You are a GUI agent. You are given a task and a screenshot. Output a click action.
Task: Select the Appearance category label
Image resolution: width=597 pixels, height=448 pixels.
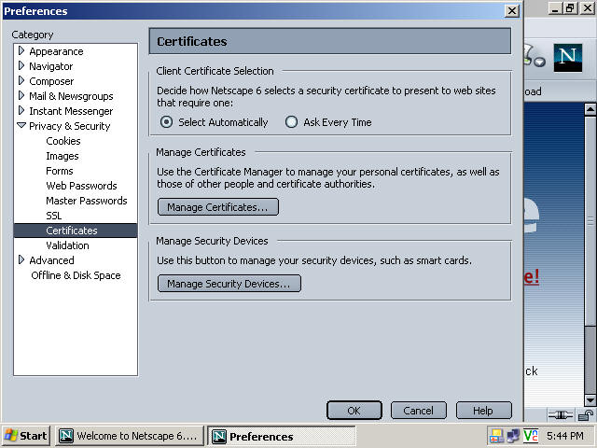pyautogui.click(x=56, y=51)
